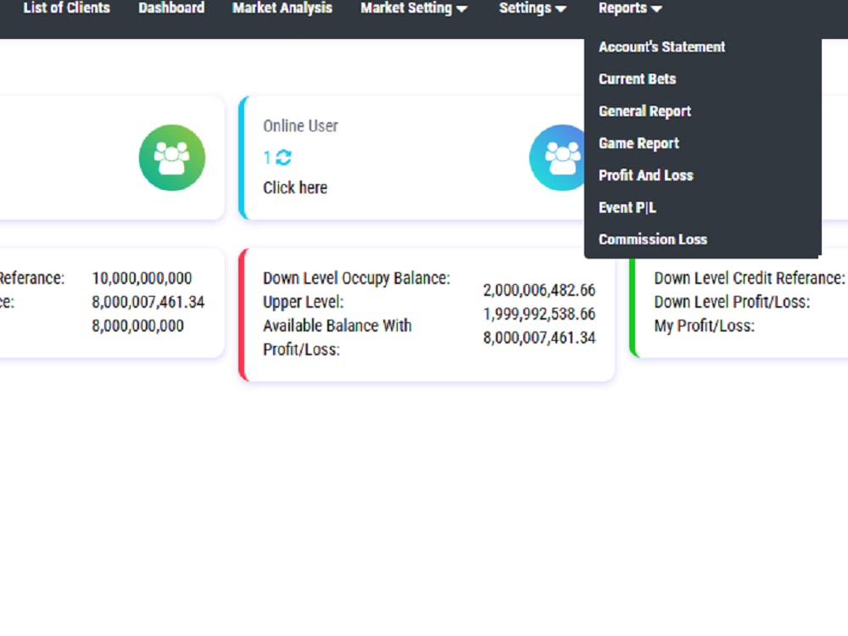Expand the Market Setting dropdown
Viewport: 848px width, 636px height.
click(x=414, y=8)
